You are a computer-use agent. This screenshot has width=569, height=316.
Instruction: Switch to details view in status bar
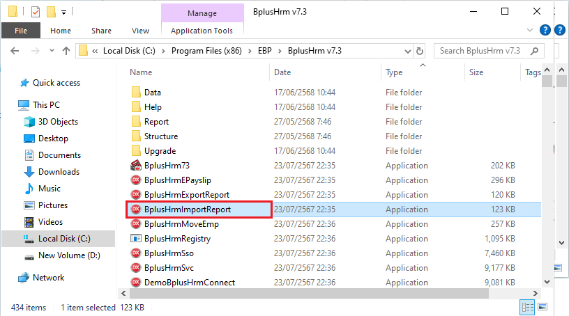(528, 307)
